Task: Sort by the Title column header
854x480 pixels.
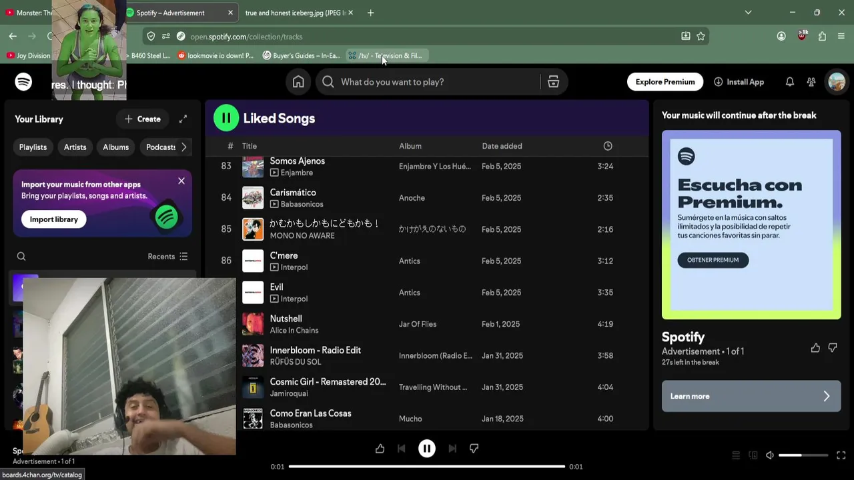Action: [250, 146]
